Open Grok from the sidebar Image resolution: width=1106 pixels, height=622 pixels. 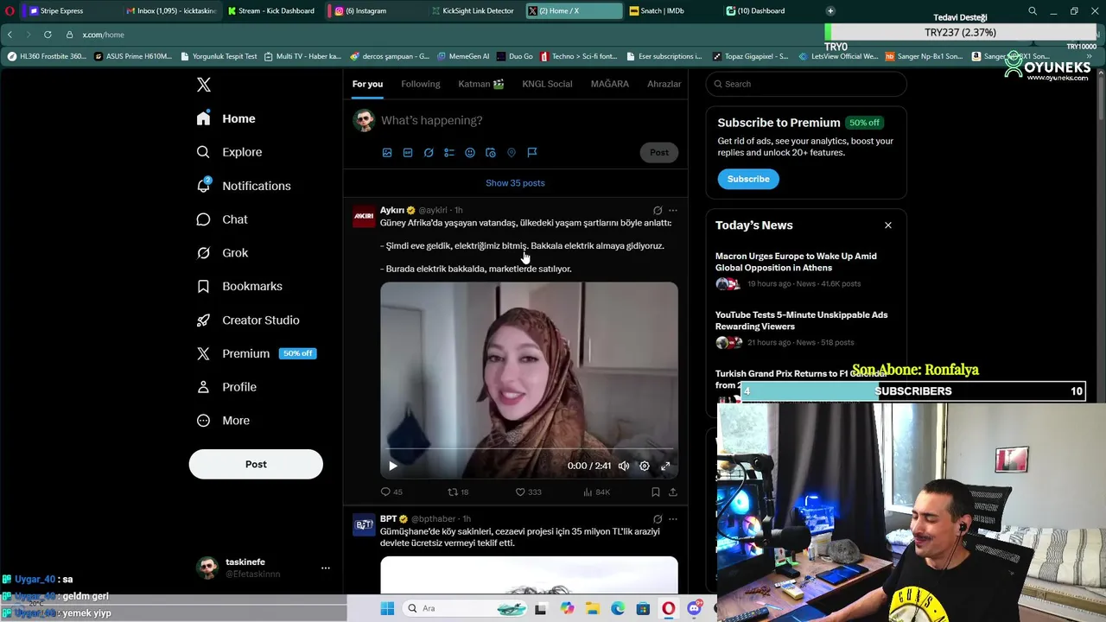coord(222,253)
